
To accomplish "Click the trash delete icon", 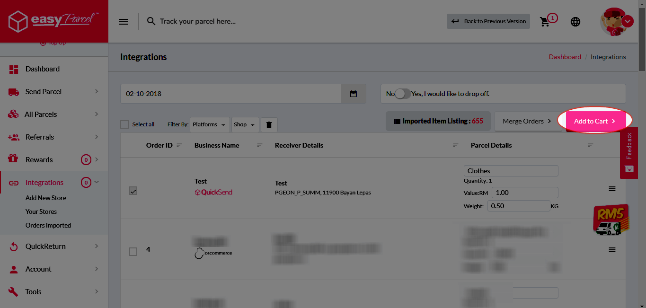I will click(269, 125).
